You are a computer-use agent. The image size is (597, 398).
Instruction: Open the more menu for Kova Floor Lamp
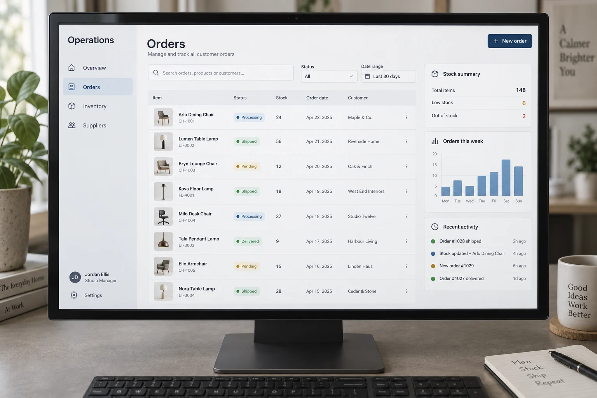(x=406, y=191)
